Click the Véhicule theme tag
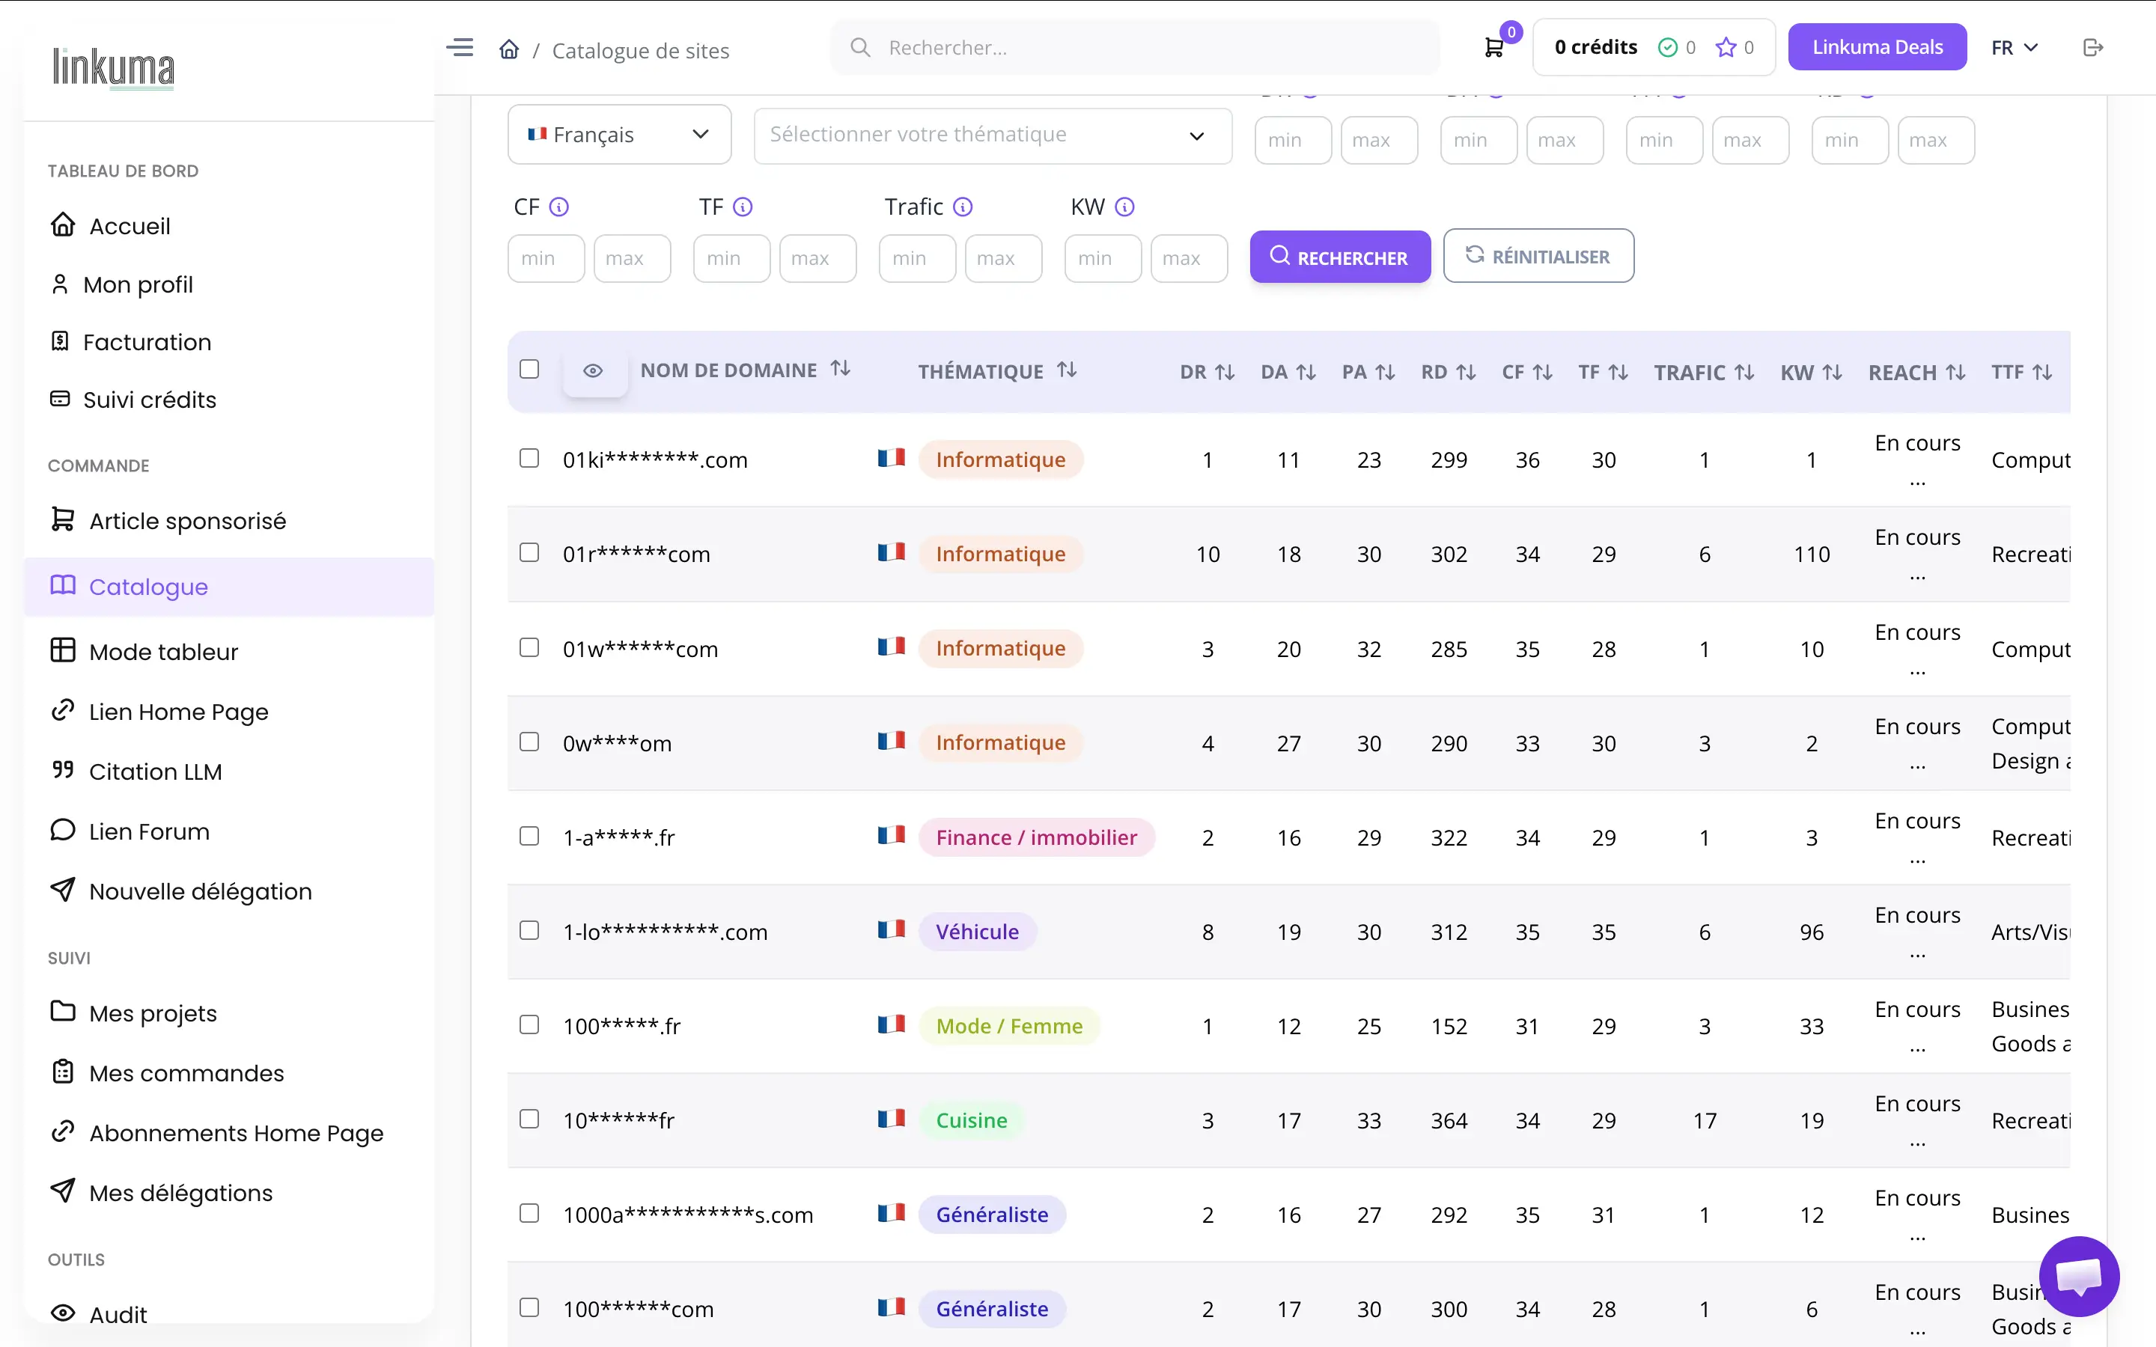 [x=978, y=932]
